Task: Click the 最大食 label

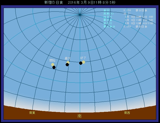Action: coord(108,20)
